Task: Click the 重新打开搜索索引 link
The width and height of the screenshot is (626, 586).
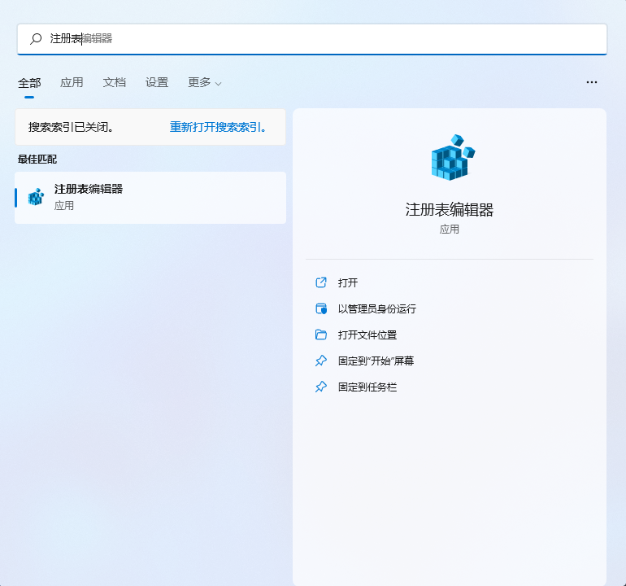Action: click(218, 127)
